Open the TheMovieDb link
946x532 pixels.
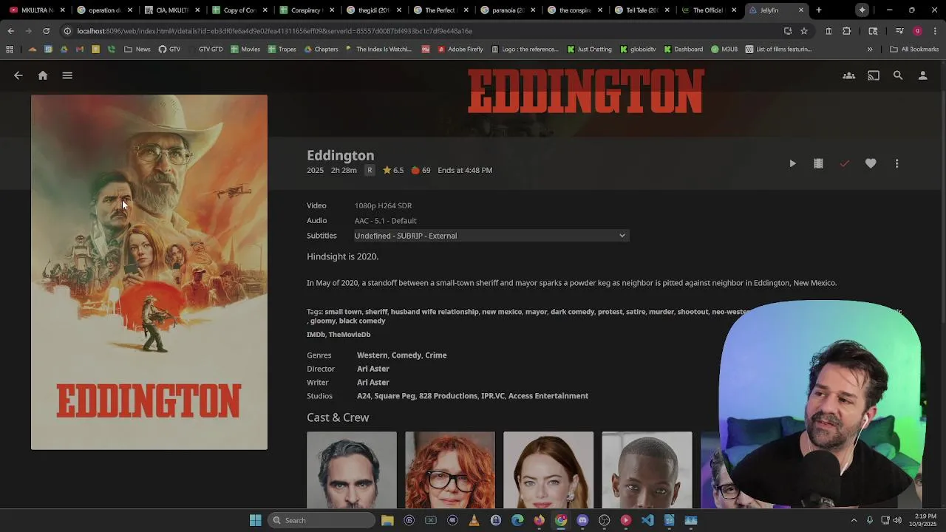[x=350, y=335]
